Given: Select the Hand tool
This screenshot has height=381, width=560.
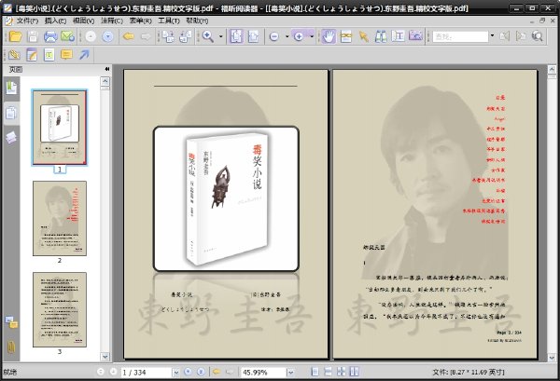Looking at the screenshot, I should (329, 36).
